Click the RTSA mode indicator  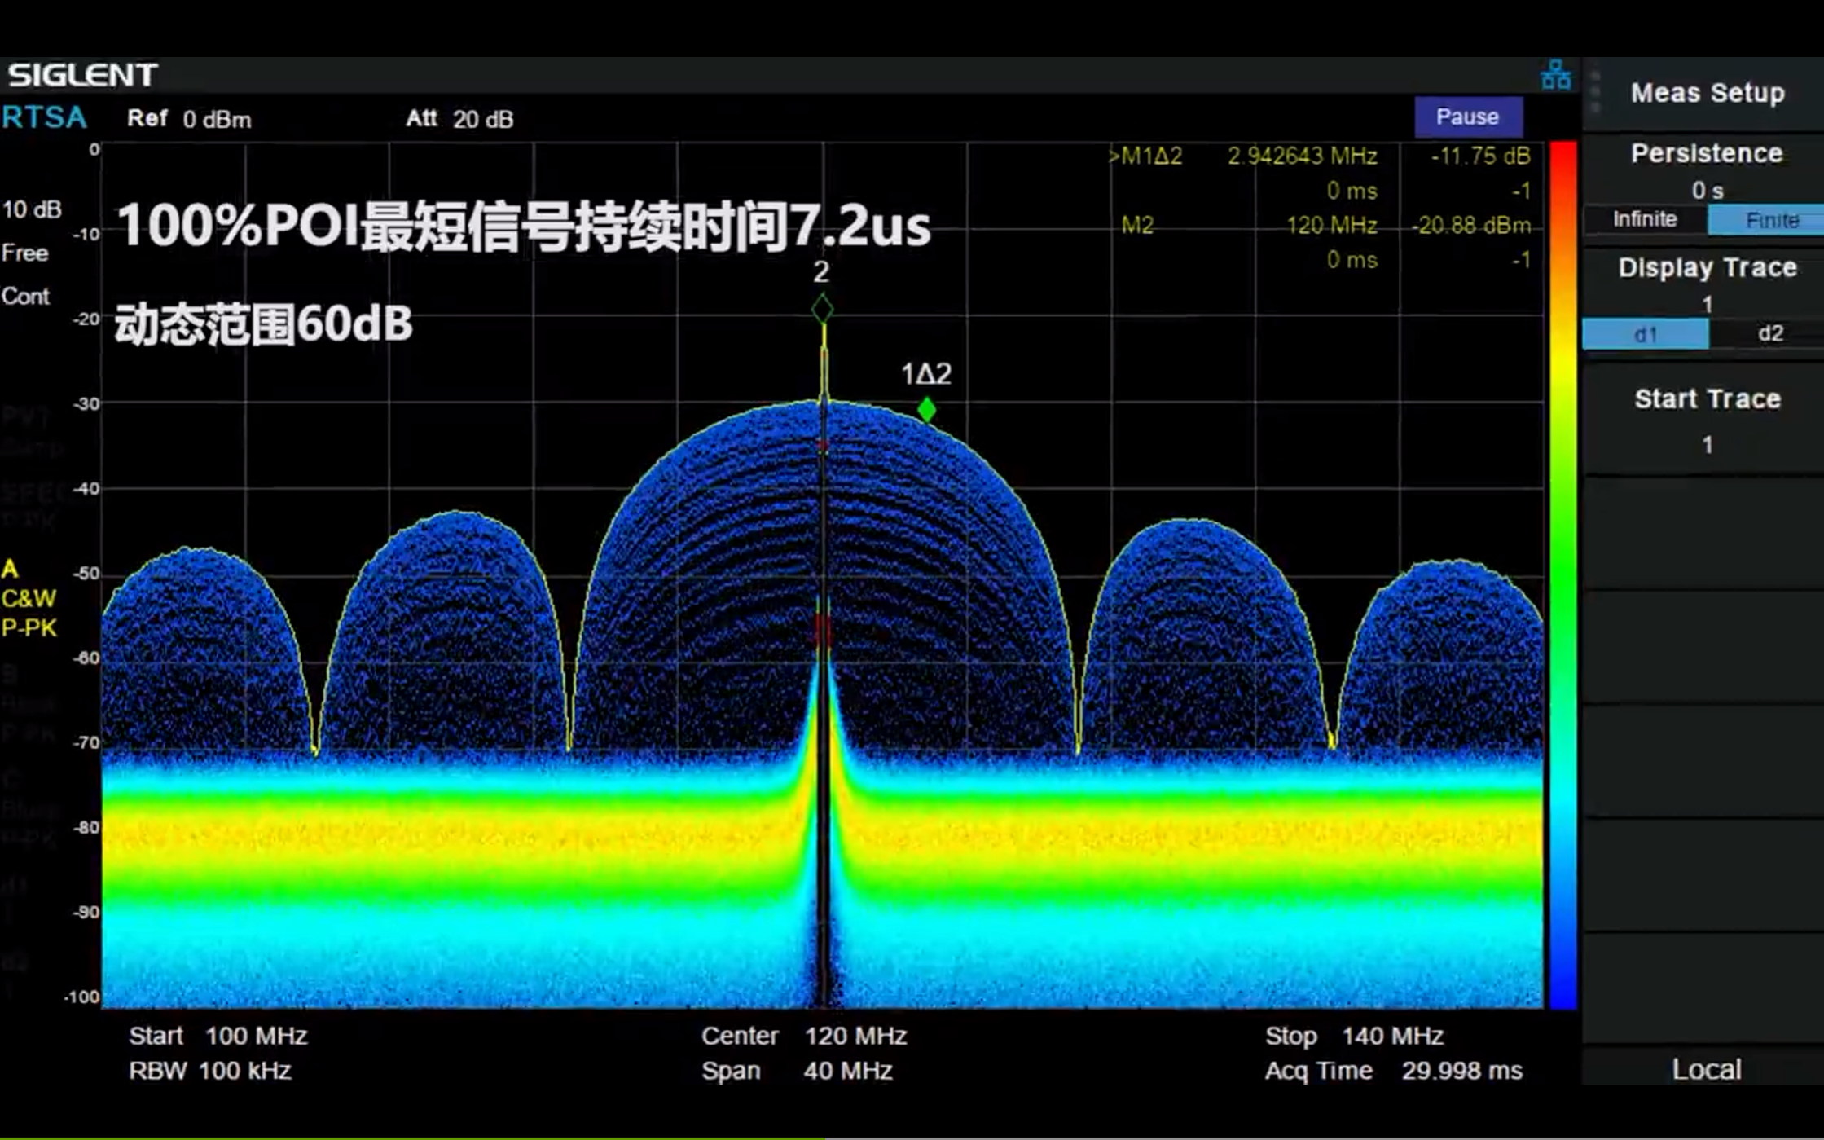[44, 118]
